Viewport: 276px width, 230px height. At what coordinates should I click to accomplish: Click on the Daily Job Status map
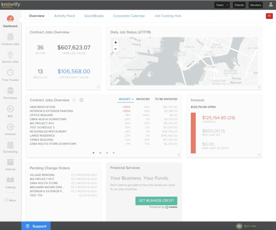pyautogui.click(x=184, y=61)
